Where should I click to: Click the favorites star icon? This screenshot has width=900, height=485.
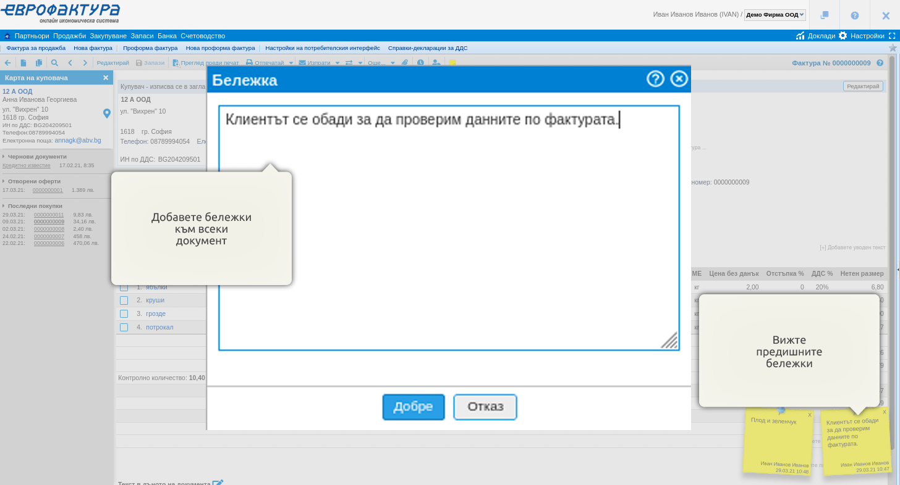click(893, 48)
